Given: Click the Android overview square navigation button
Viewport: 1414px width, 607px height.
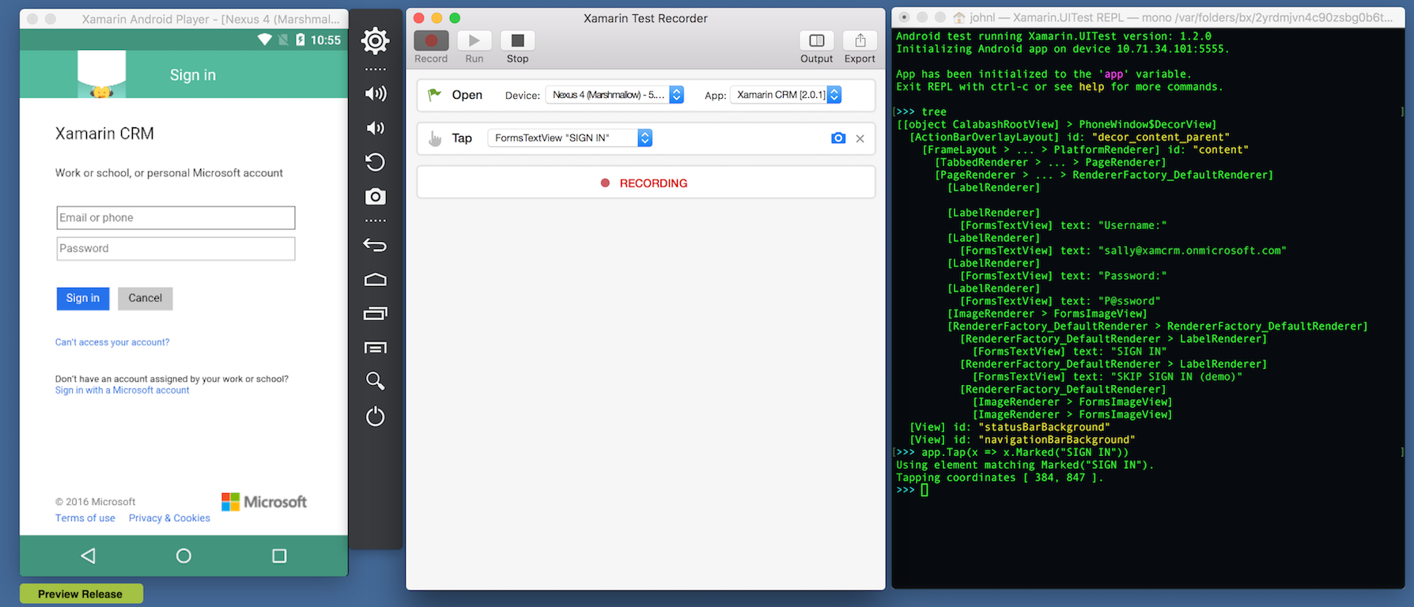Looking at the screenshot, I should coord(279,556).
